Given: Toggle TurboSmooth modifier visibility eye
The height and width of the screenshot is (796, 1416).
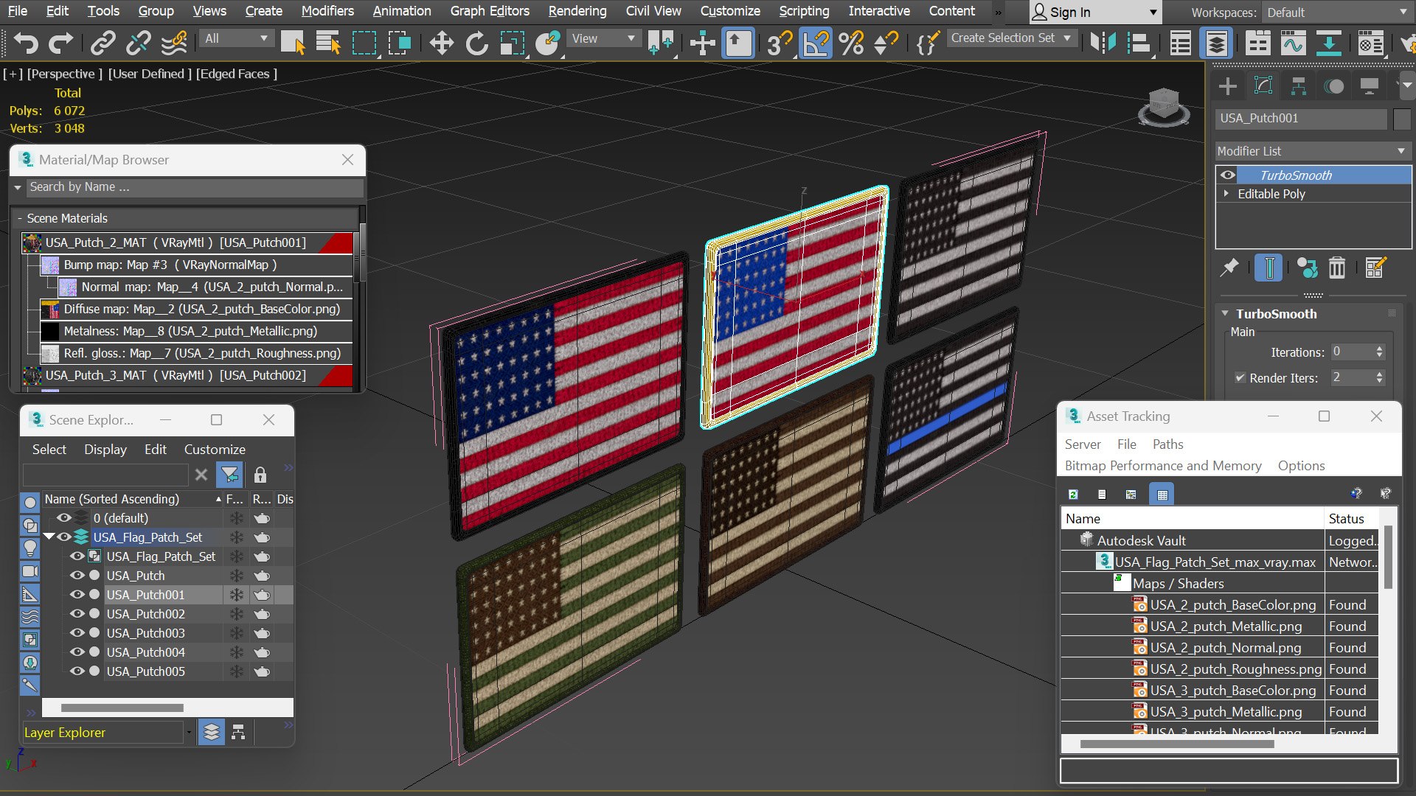Looking at the screenshot, I should (x=1228, y=175).
